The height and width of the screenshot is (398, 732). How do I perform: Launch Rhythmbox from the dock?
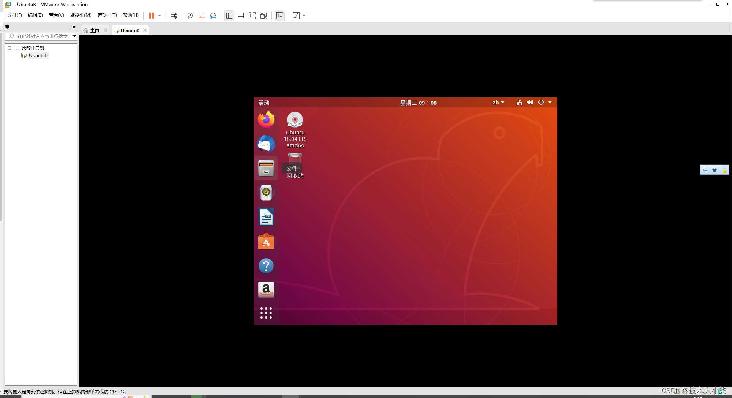266,193
